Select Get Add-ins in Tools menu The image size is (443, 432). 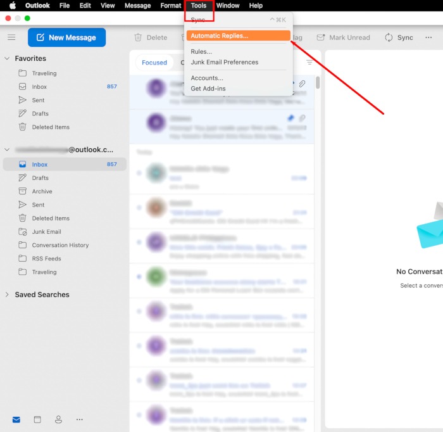click(x=238, y=89)
